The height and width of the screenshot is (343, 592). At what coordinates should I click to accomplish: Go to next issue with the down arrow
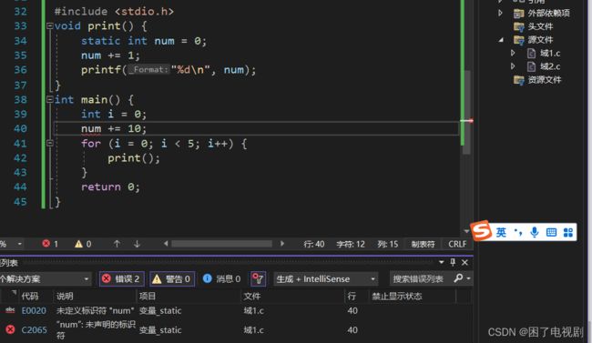click(137, 244)
